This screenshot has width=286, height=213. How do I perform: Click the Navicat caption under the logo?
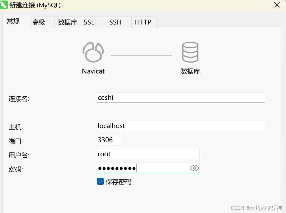click(x=93, y=71)
